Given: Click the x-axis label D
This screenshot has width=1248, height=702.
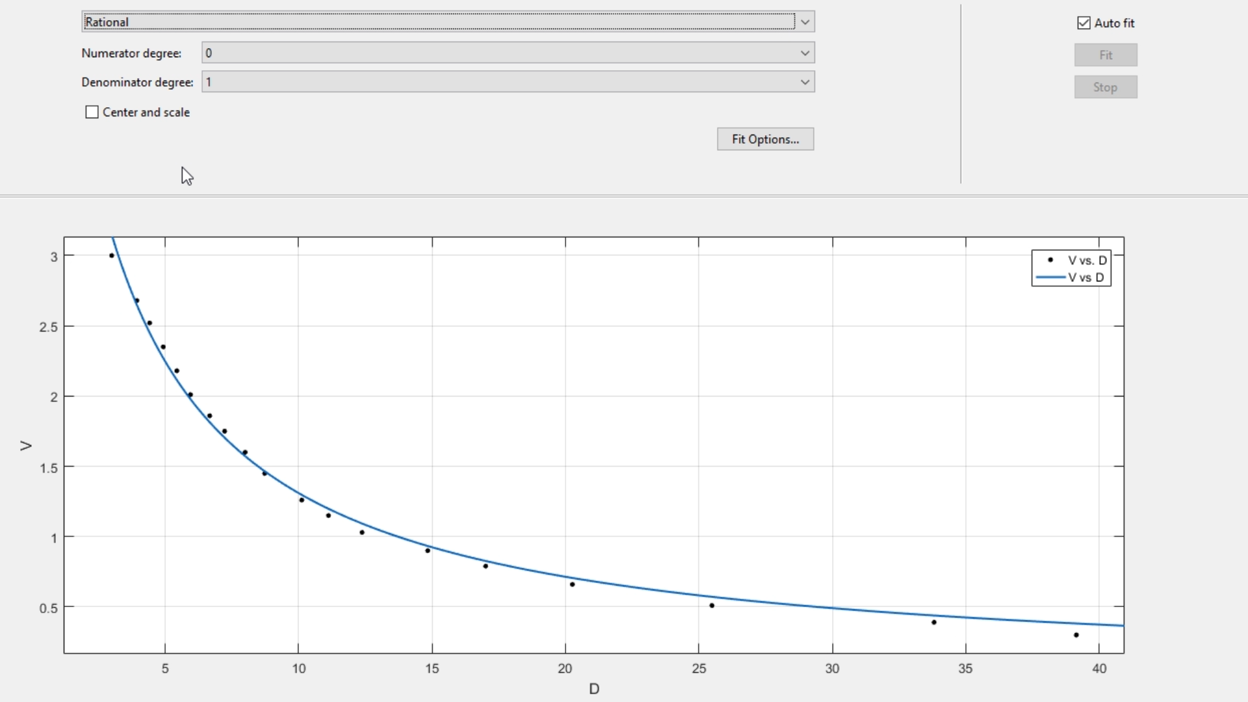Looking at the screenshot, I should point(594,689).
